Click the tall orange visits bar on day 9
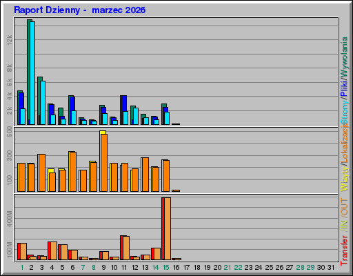The height and width of the screenshot is (276, 353). (x=104, y=163)
